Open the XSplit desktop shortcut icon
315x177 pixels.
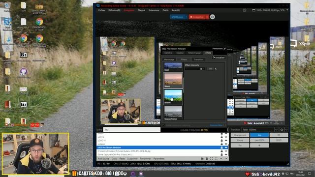pos(301,44)
